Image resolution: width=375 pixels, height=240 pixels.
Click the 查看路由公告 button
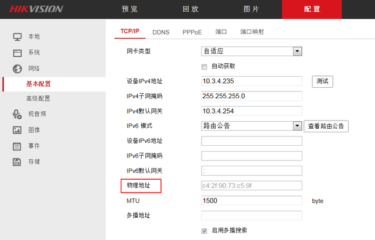click(326, 126)
